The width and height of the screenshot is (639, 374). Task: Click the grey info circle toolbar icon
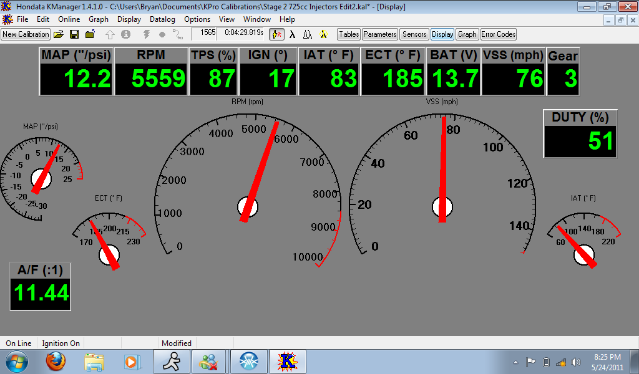tap(125, 34)
